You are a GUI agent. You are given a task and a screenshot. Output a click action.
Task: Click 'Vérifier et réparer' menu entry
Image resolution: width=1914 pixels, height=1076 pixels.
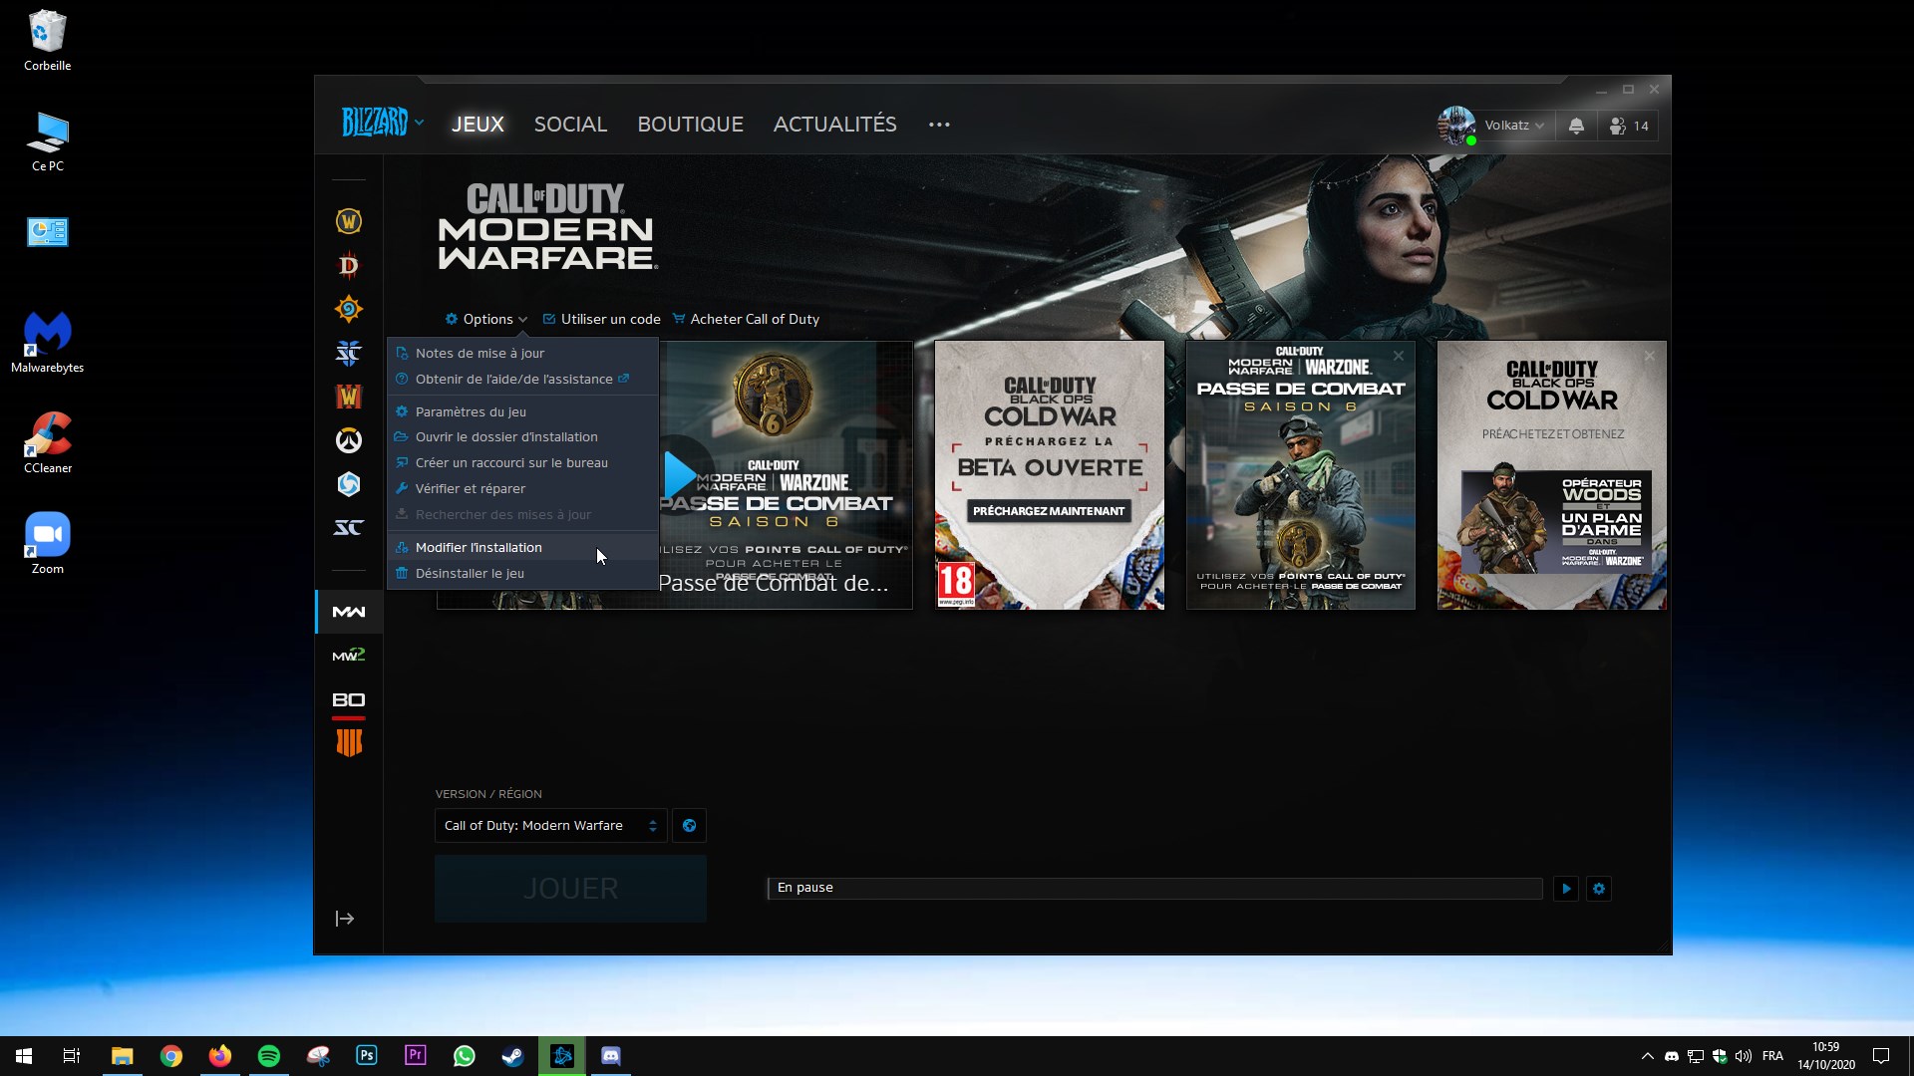coord(470,488)
